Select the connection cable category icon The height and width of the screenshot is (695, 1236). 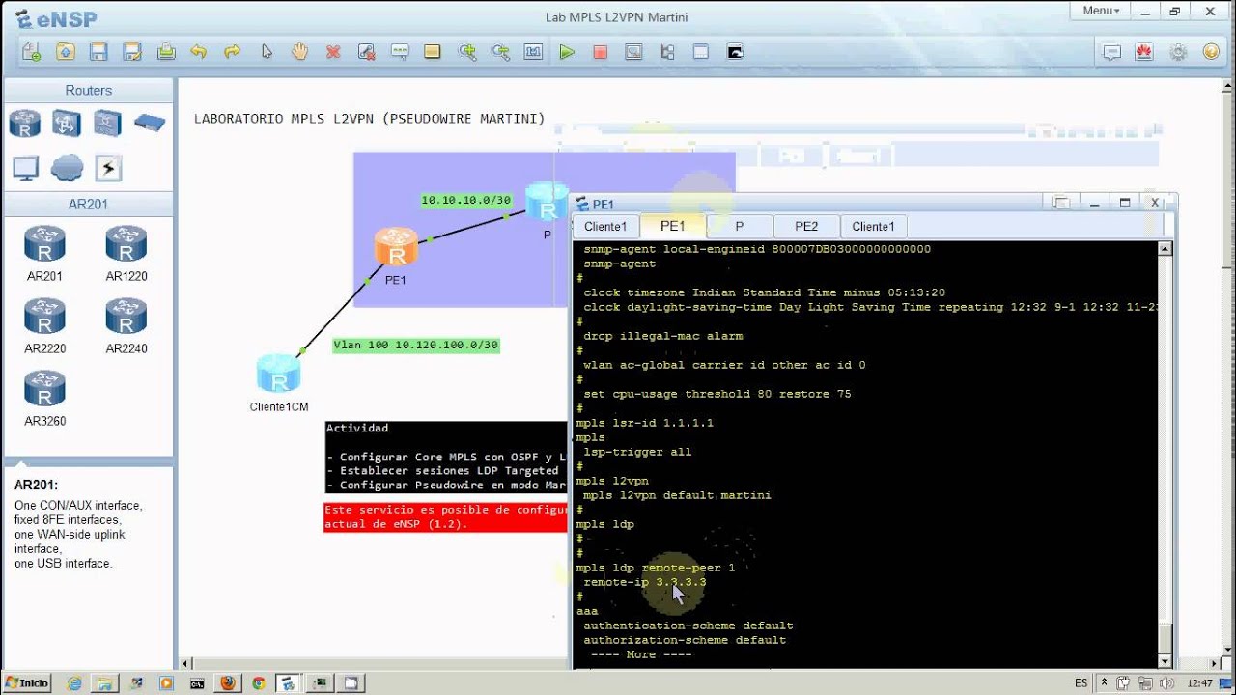coord(108,169)
